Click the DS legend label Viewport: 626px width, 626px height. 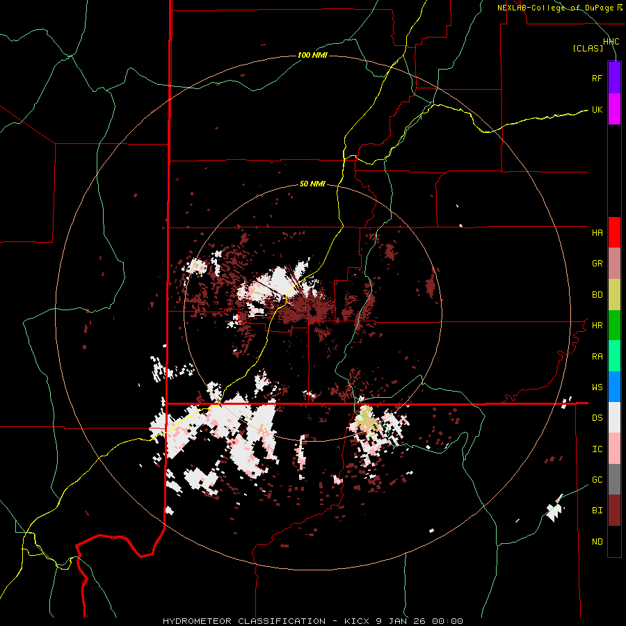pos(597,418)
